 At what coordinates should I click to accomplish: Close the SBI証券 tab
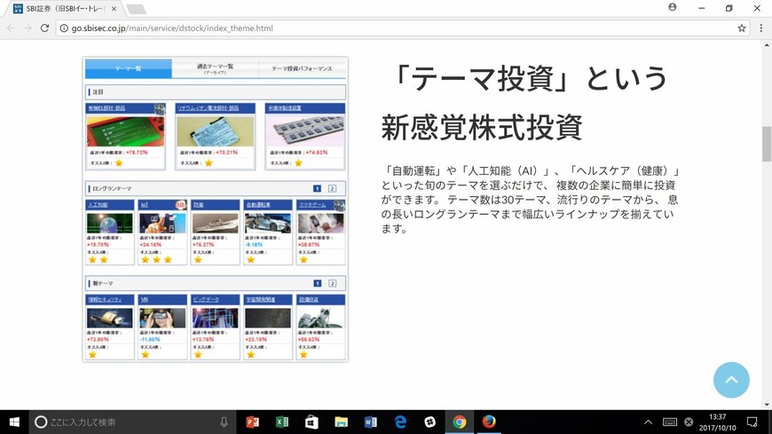pos(114,9)
